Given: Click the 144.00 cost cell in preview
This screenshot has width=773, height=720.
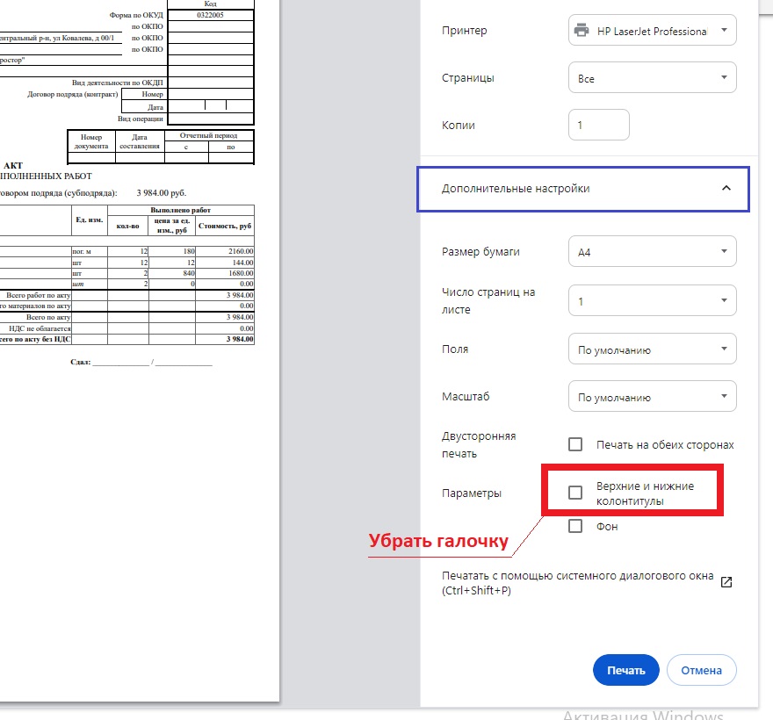Looking at the screenshot, I should pyautogui.click(x=225, y=263).
